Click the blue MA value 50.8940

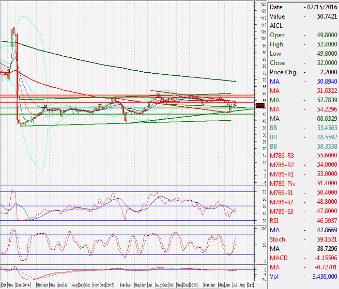pyautogui.click(x=323, y=82)
